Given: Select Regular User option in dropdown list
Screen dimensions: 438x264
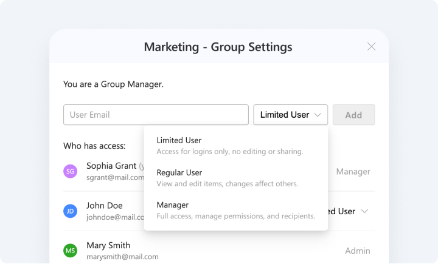Looking at the screenshot, I should click(x=236, y=178).
